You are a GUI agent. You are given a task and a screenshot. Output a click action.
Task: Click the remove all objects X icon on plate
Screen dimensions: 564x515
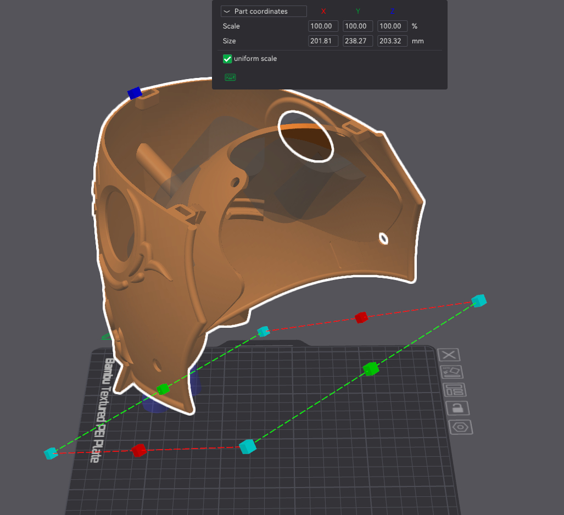[450, 355]
